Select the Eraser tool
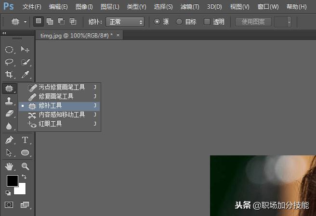Image resolution: width=316 pixels, height=216 pixels. coord(9,114)
